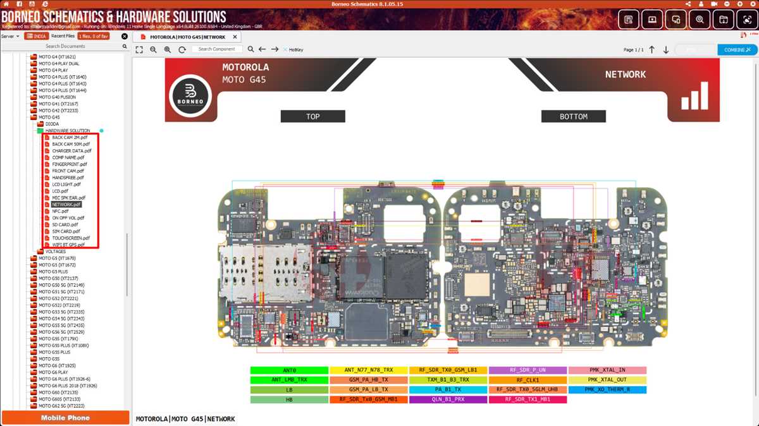Open Recent Files list

pyautogui.click(x=63, y=36)
